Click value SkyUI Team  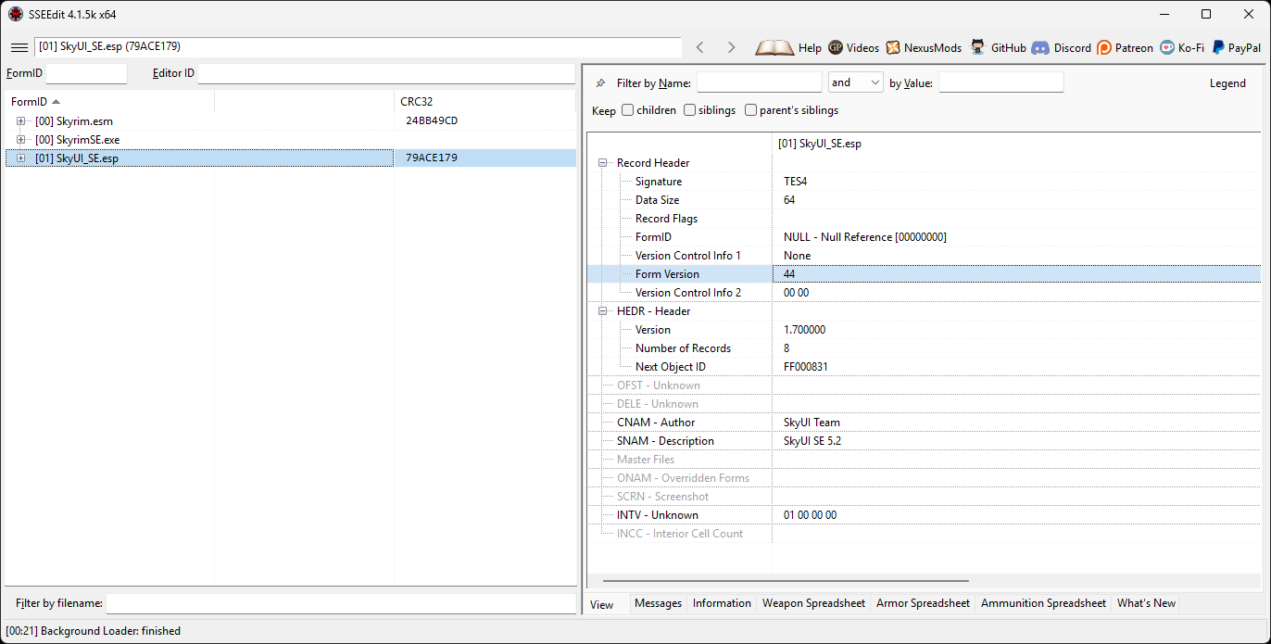click(812, 423)
